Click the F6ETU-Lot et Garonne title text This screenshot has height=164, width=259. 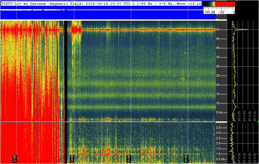[23, 3]
